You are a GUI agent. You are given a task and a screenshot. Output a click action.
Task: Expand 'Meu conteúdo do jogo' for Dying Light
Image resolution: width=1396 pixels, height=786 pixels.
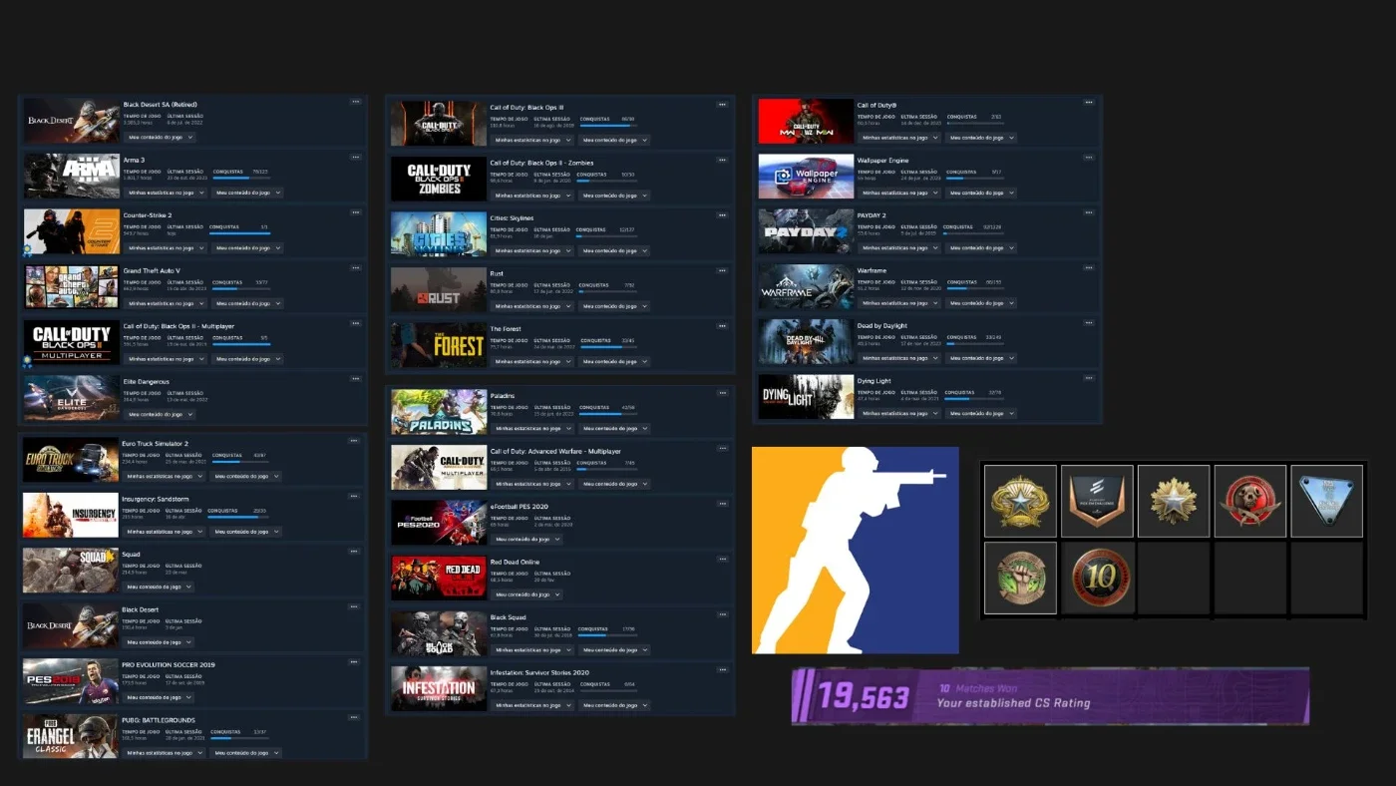[x=980, y=414]
